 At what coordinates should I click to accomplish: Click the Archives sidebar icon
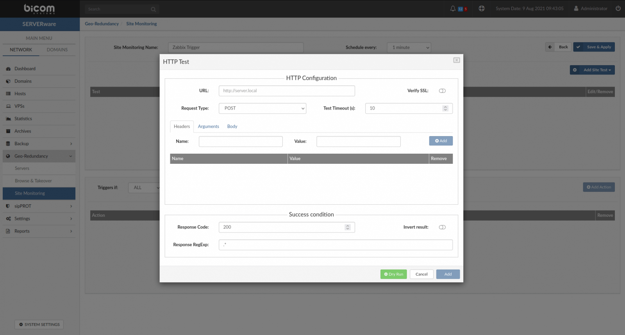(8, 131)
